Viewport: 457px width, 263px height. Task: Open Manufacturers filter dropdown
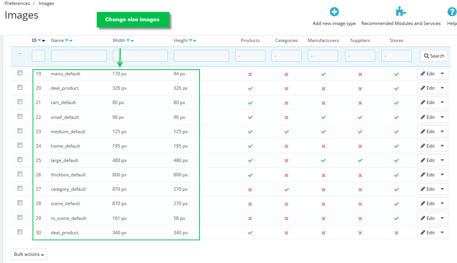(323, 56)
